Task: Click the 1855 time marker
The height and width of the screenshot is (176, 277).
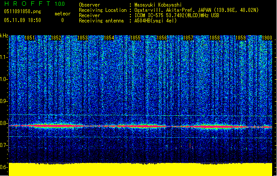Action: 135,38
